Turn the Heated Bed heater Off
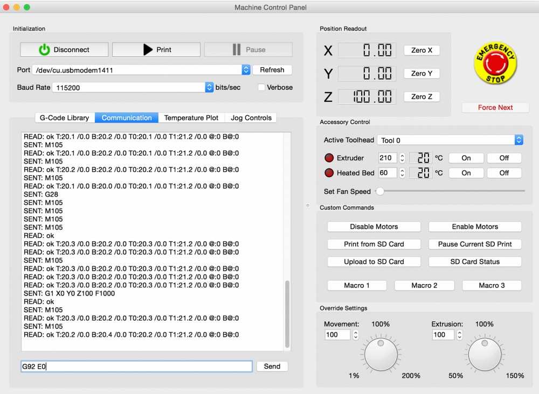The height and width of the screenshot is (394, 539). pyautogui.click(x=504, y=173)
